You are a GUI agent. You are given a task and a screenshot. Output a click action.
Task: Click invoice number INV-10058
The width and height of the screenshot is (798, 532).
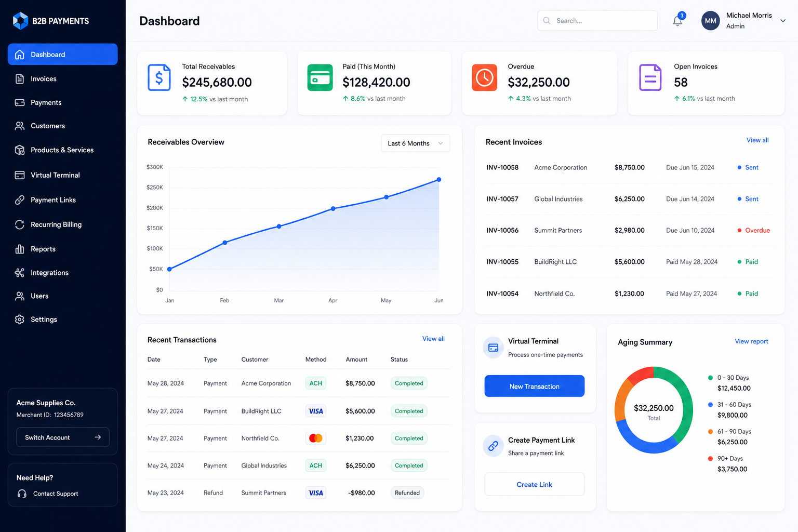point(502,167)
